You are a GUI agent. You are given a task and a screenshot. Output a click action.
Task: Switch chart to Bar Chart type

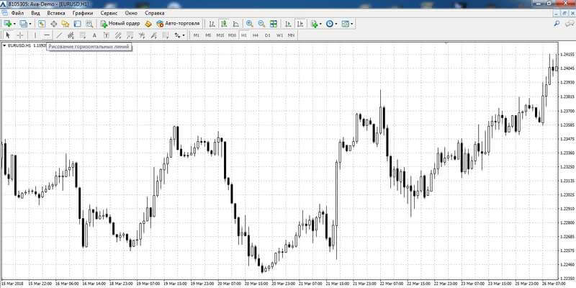click(212, 24)
